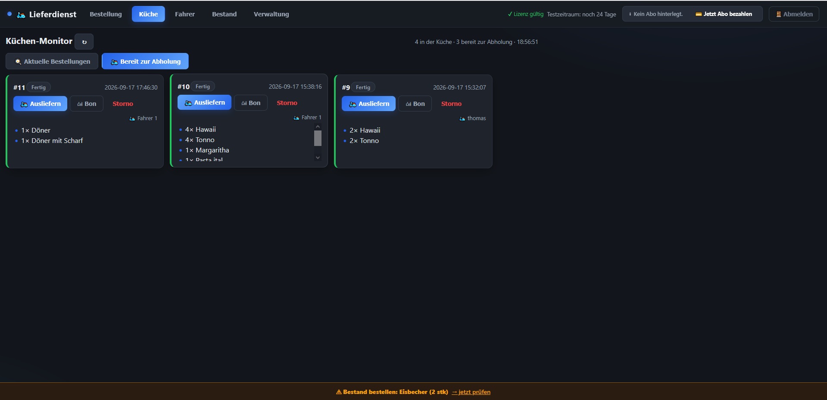The width and height of the screenshot is (827, 400).
Task: Cancel order #11 with Storno
Action: tap(123, 104)
